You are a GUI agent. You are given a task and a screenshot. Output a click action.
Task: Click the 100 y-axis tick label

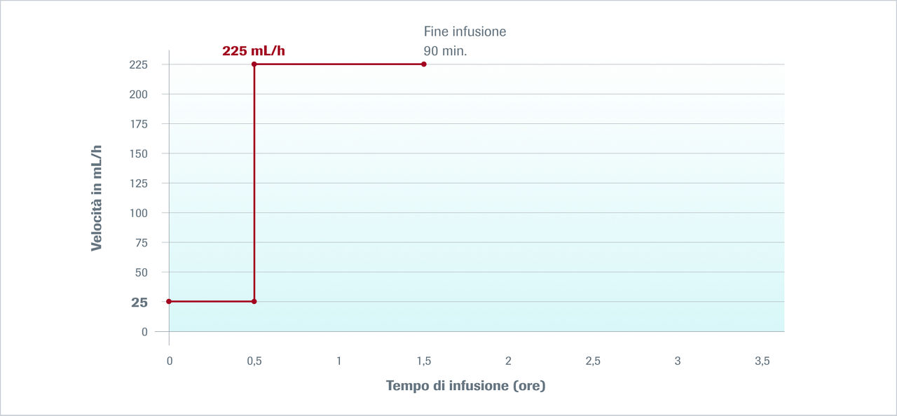point(138,213)
